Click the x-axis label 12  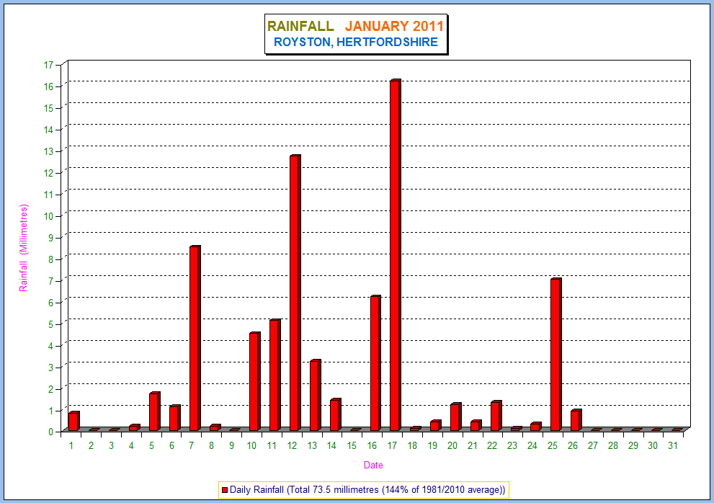click(x=292, y=445)
